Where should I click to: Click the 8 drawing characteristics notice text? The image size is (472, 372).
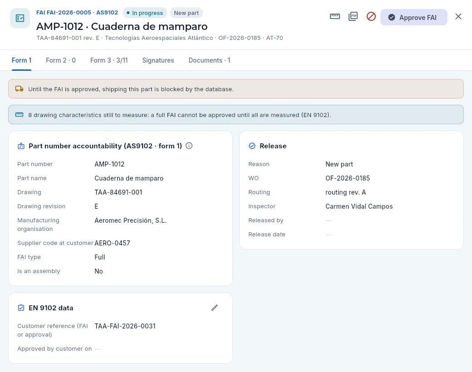pyautogui.click(x=180, y=115)
